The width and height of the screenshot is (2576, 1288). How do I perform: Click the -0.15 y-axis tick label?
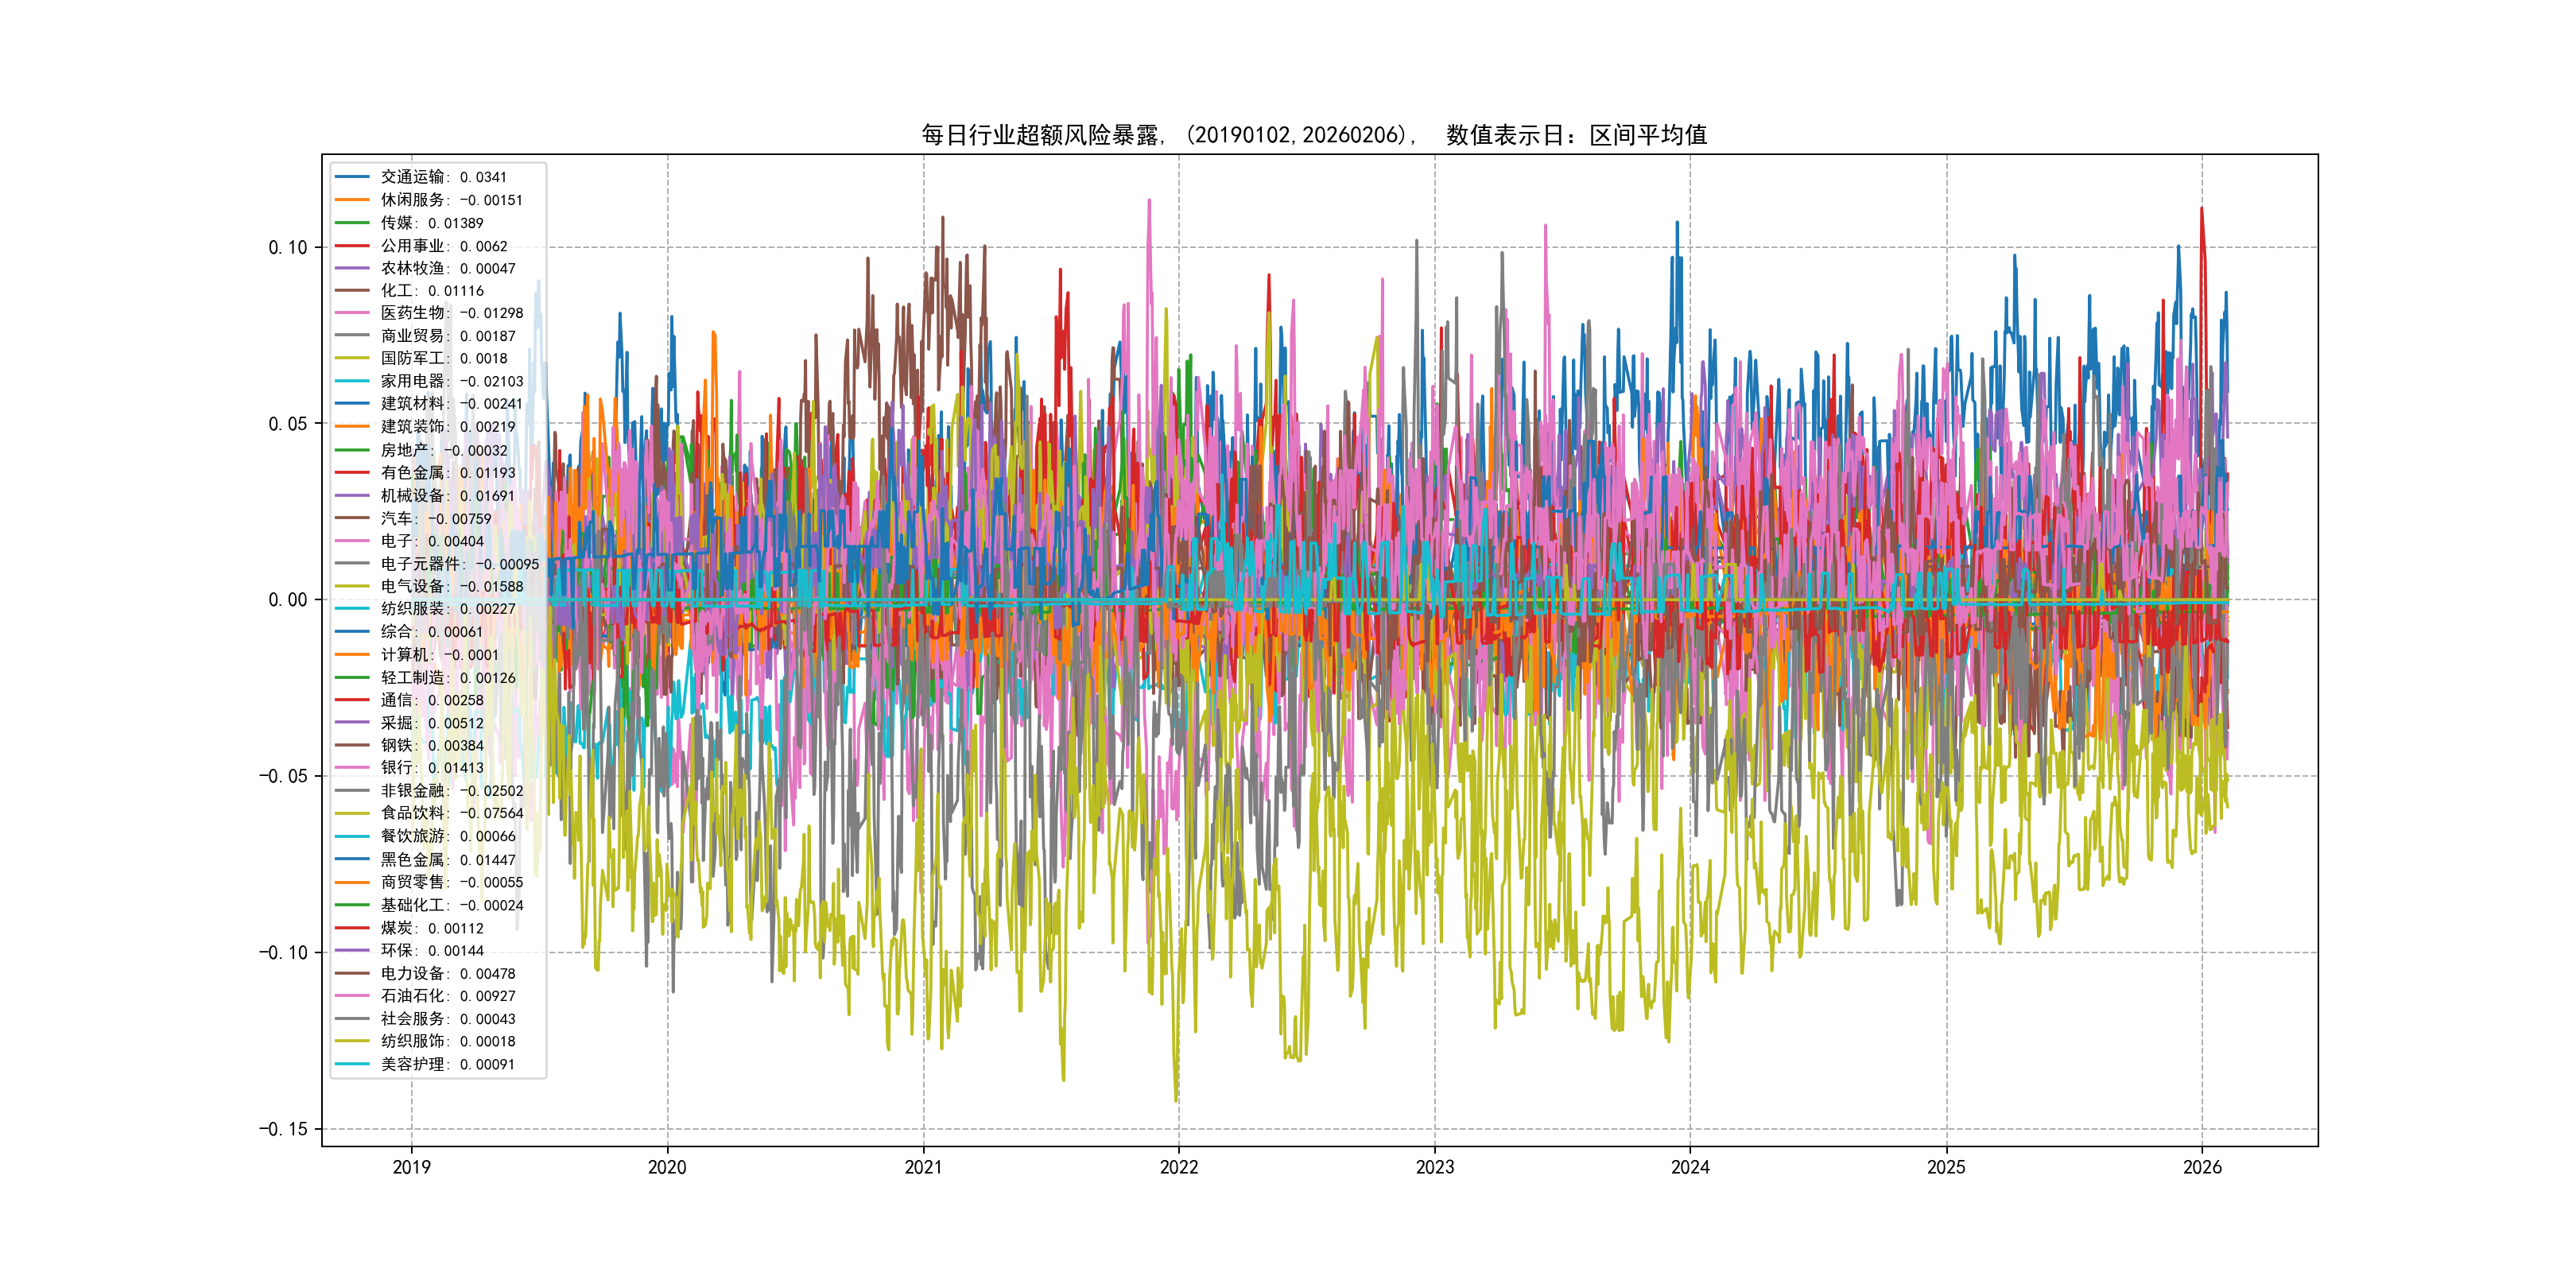(x=282, y=1129)
